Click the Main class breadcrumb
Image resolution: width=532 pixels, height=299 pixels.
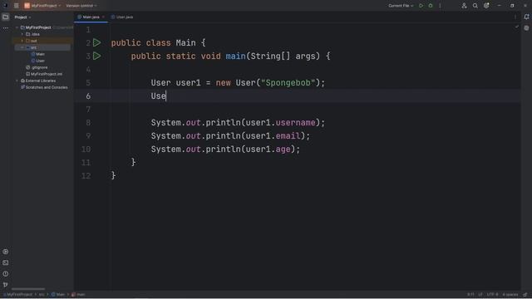(x=58, y=295)
